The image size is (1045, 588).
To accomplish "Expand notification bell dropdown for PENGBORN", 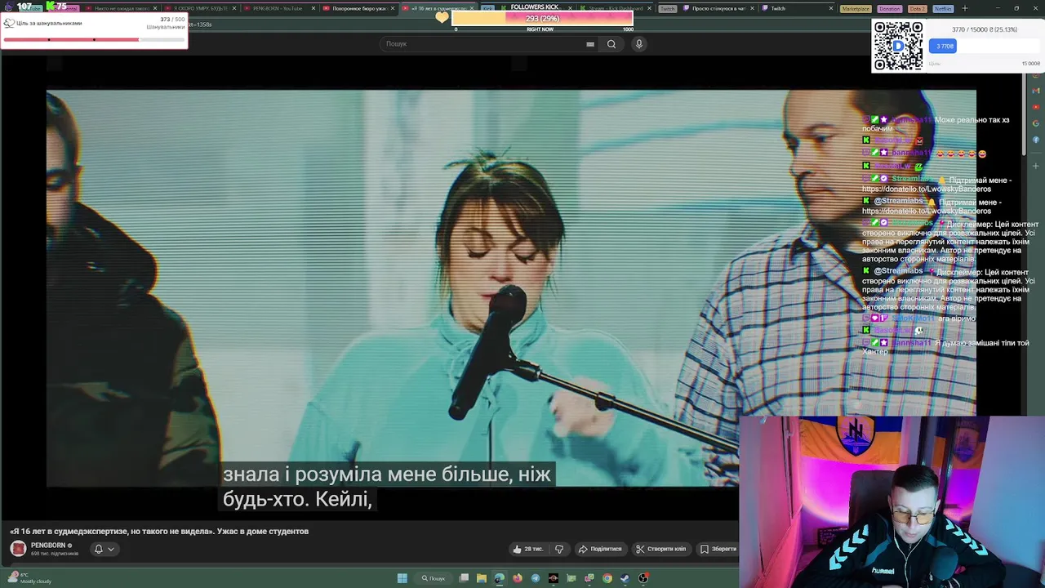I will click(104, 549).
